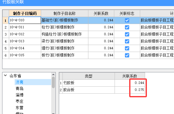Select 淄博 in the city tree
Viewport: 174px width, 114px height.
click(x=20, y=95)
